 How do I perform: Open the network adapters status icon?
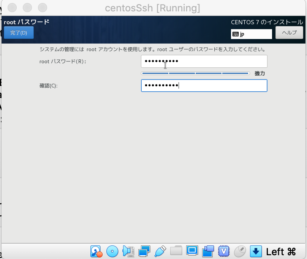click(144, 251)
